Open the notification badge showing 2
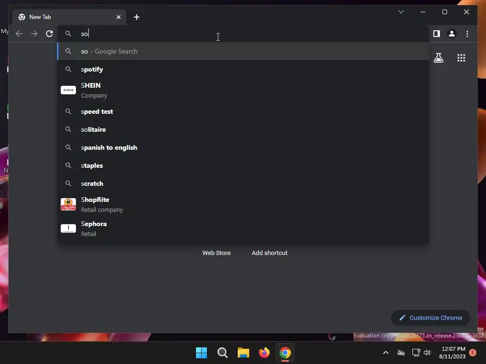 473,353
